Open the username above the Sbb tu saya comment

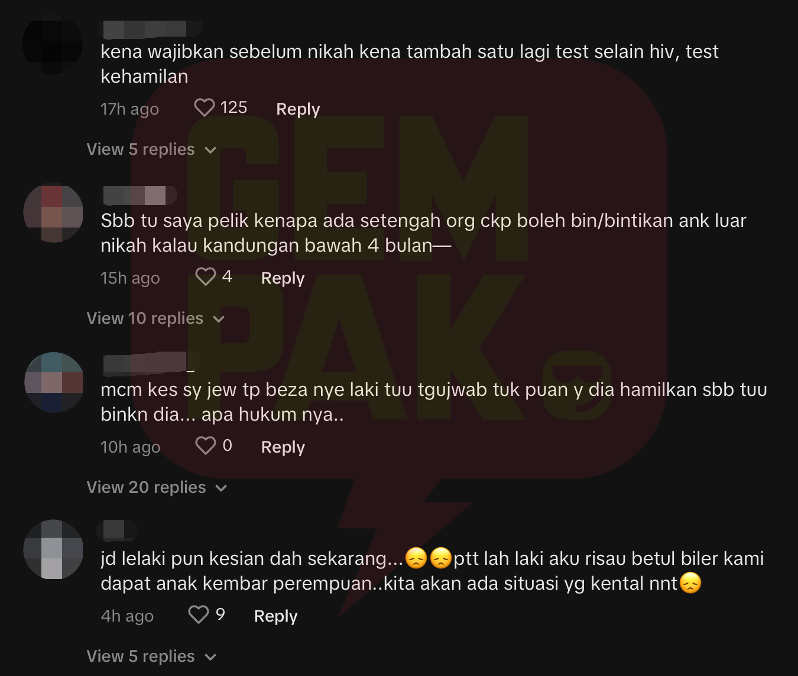pos(140,196)
